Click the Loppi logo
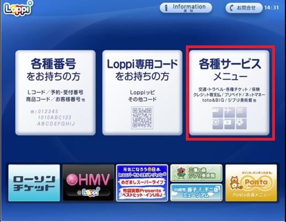The height and width of the screenshot is (222, 286). (18, 8)
